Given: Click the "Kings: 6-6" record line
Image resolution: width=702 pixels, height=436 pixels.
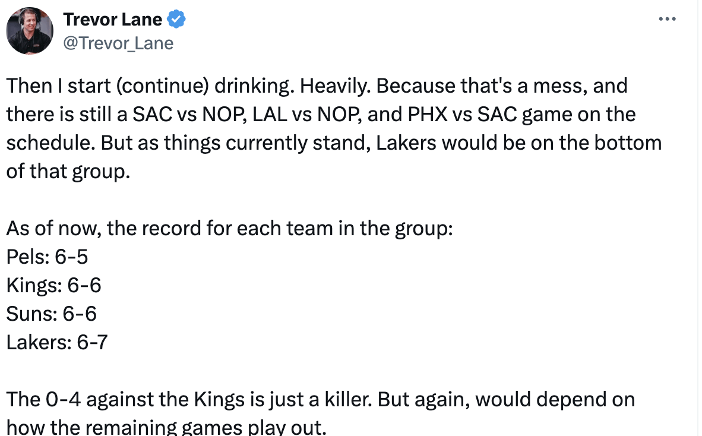Looking at the screenshot, I should click(x=53, y=286).
